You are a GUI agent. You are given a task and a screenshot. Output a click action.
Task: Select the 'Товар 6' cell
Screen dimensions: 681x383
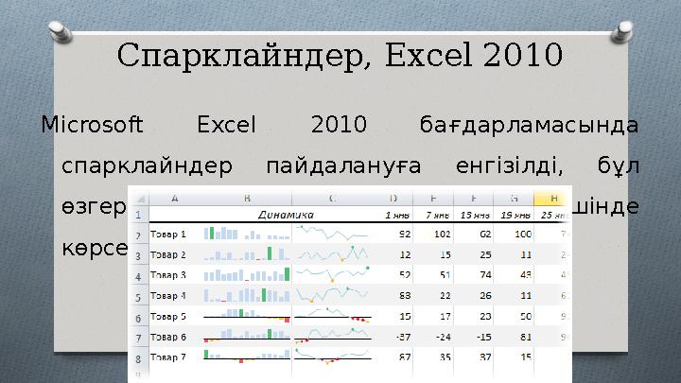point(168,337)
